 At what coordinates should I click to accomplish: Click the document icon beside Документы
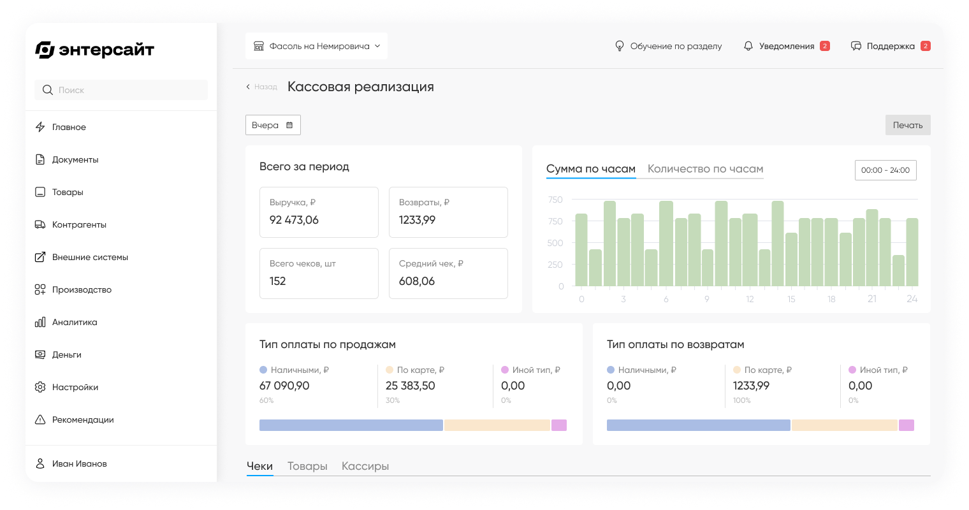(40, 159)
